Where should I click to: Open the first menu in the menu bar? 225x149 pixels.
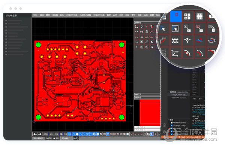pyautogui.click(x=35, y=15)
